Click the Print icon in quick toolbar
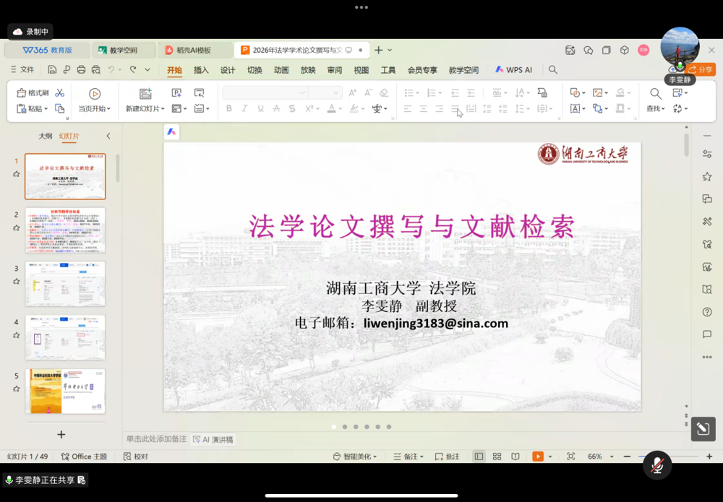723x502 pixels. pyautogui.click(x=81, y=69)
